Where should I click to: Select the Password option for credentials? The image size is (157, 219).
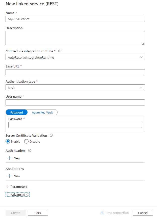16,112
